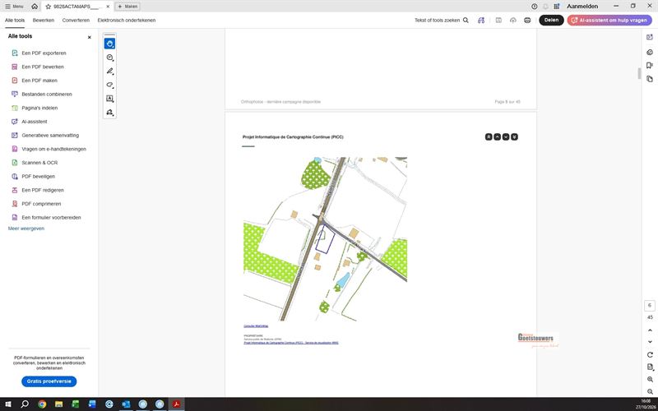Click the Een PDF redigeren icon
The image size is (658, 411).
[15, 190]
